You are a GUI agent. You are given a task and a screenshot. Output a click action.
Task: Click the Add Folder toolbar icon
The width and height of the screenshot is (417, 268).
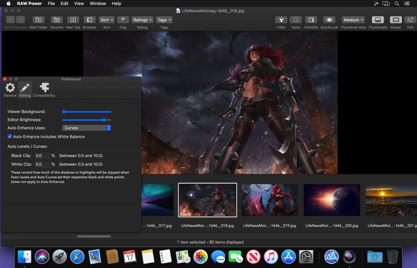[38, 20]
